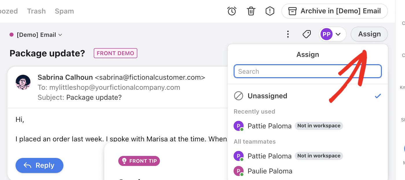Click the Unassigned circle icon in the Assign panel
Image resolution: width=405 pixels, height=180 pixels.
[x=238, y=96]
